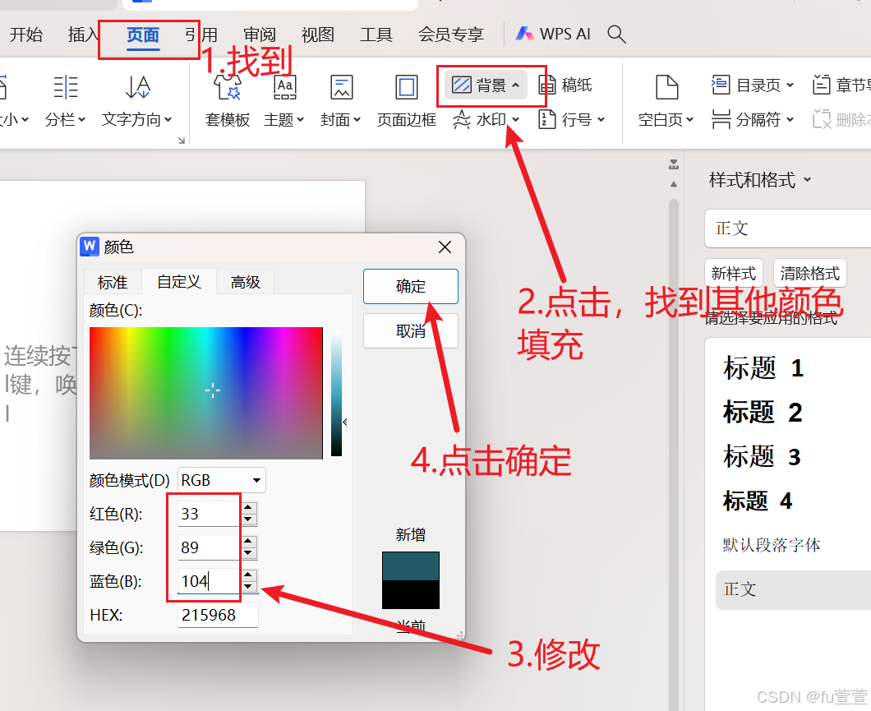Switch to the 标准 color tab
Viewport: 871px width, 711px height.
(113, 282)
